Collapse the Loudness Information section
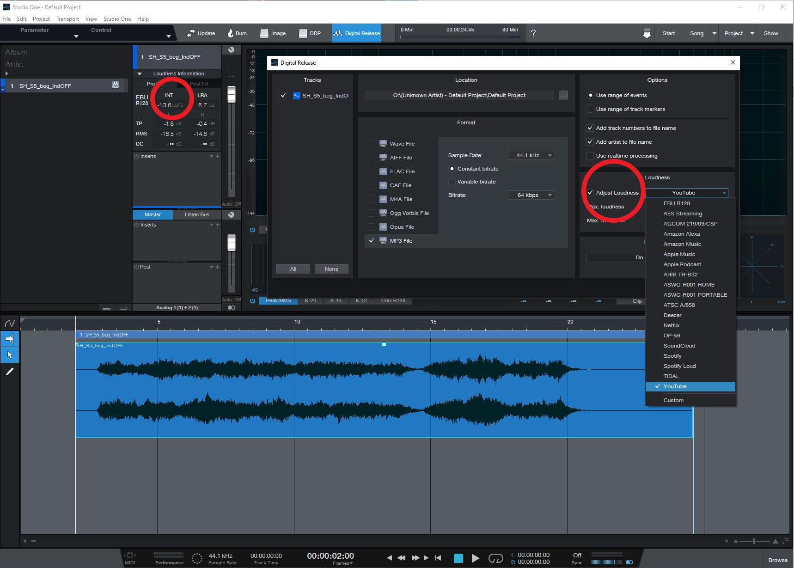The width and height of the screenshot is (794, 568). (x=140, y=73)
